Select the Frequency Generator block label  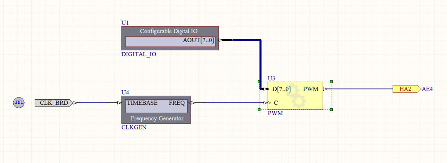(x=157, y=119)
